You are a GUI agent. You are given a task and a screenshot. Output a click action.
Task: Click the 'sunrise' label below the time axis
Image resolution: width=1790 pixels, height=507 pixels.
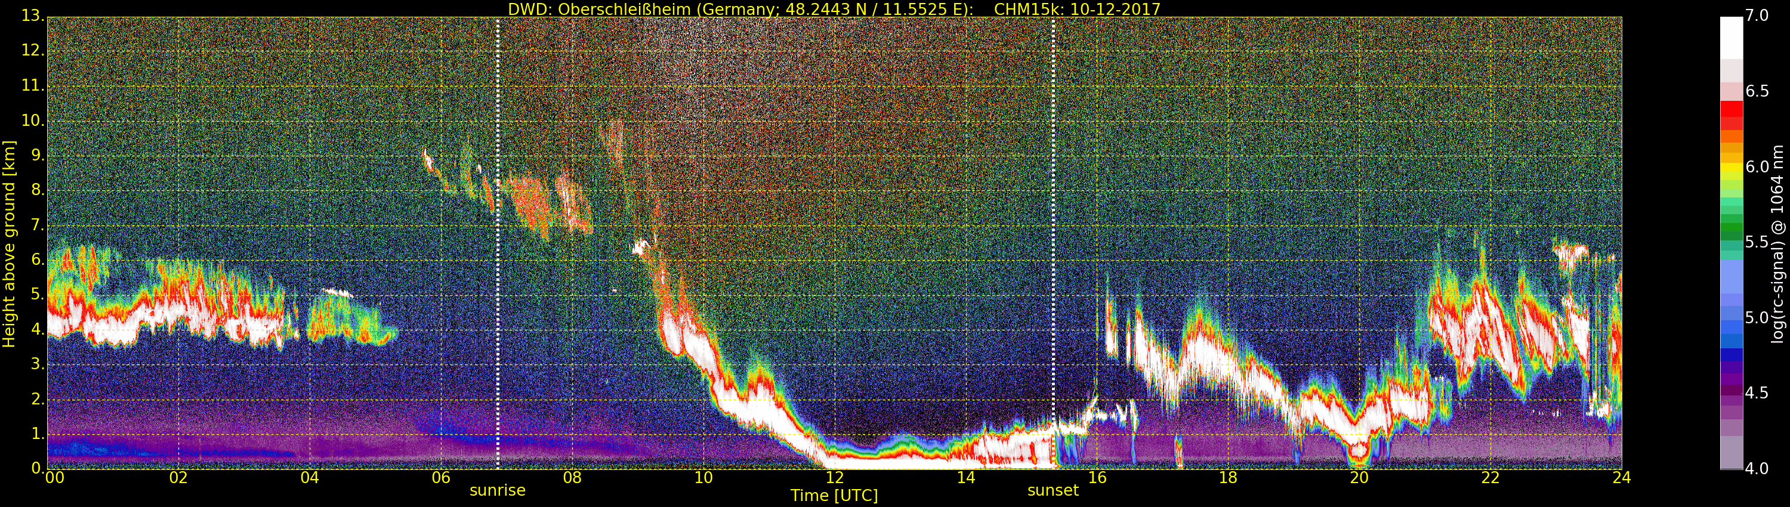click(498, 490)
